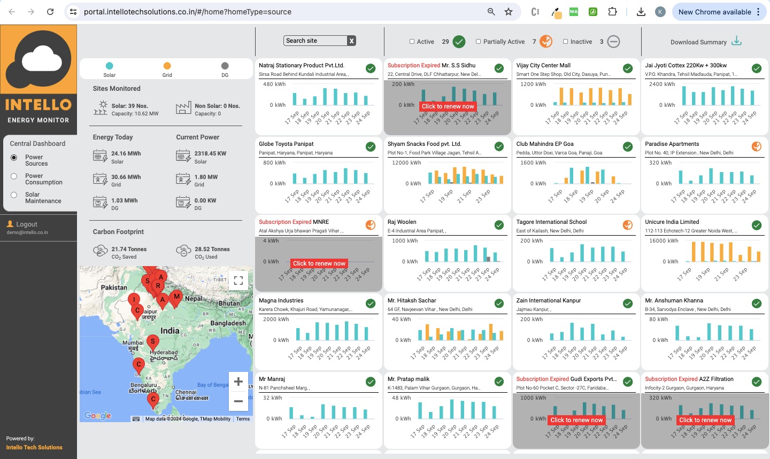
Task: Click the solar panel icon beside Solar: 39 Nos.
Action: [100, 109]
